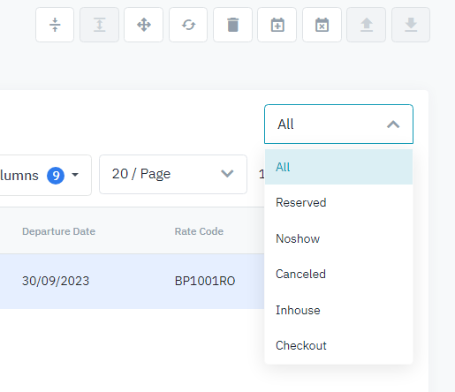Viewport: 455px width, 392px height.
Task: Collapse the status filter dropdown showing All
Action: [338, 124]
